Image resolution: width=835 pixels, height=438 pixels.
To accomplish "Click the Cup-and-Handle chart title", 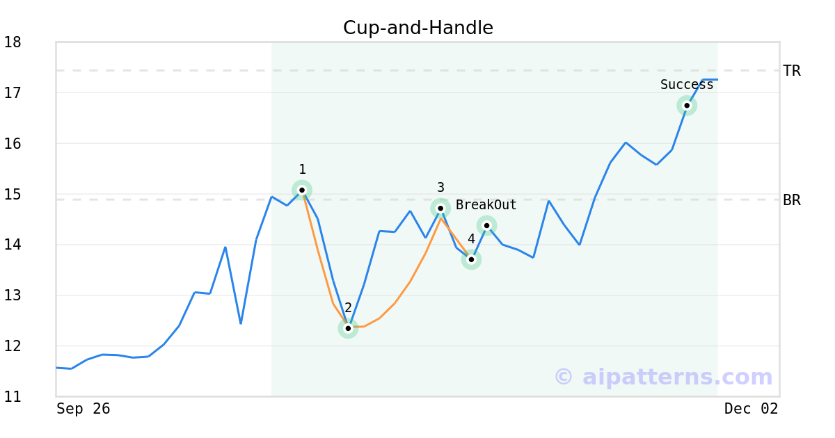I will pyautogui.click(x=418, y=28).
